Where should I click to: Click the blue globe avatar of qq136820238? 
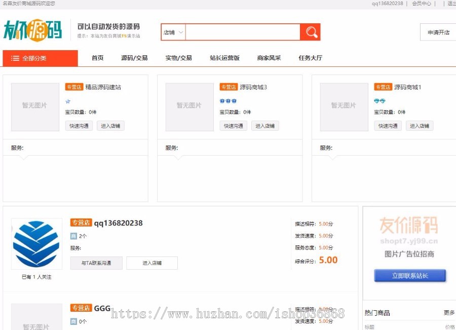(x=36, y=244)
